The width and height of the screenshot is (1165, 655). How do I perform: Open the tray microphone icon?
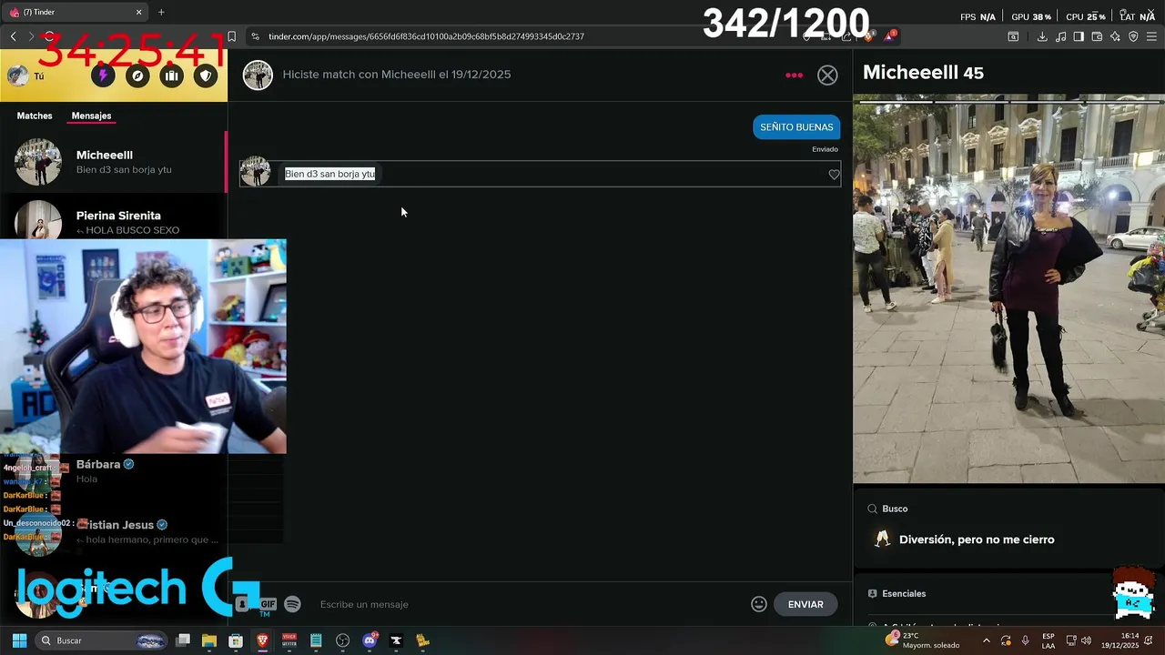pos(1026,640)
